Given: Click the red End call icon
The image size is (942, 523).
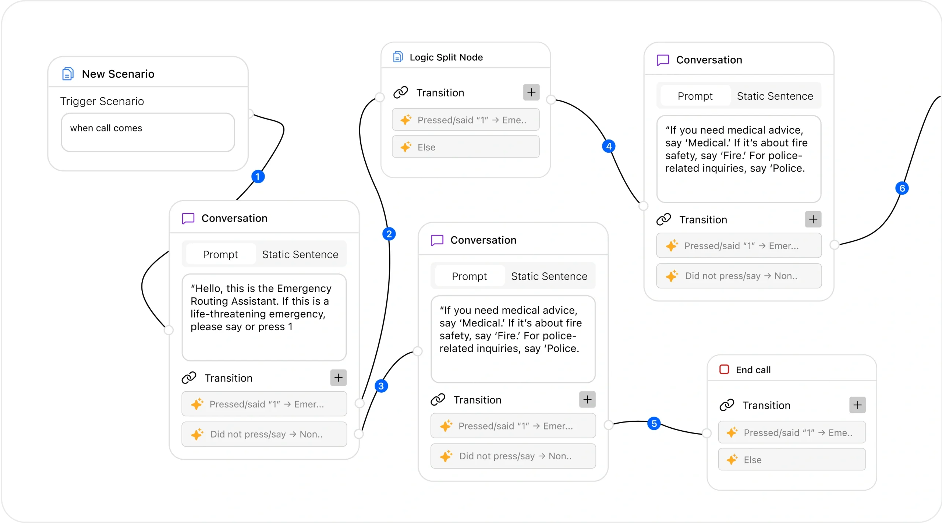Looking at the screenshot, I should (724, 370).
